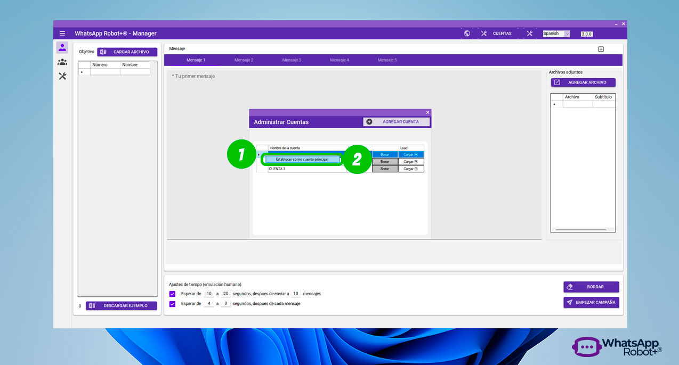
Task: Click empty Número cell in first row
Action: click(105, 72)
